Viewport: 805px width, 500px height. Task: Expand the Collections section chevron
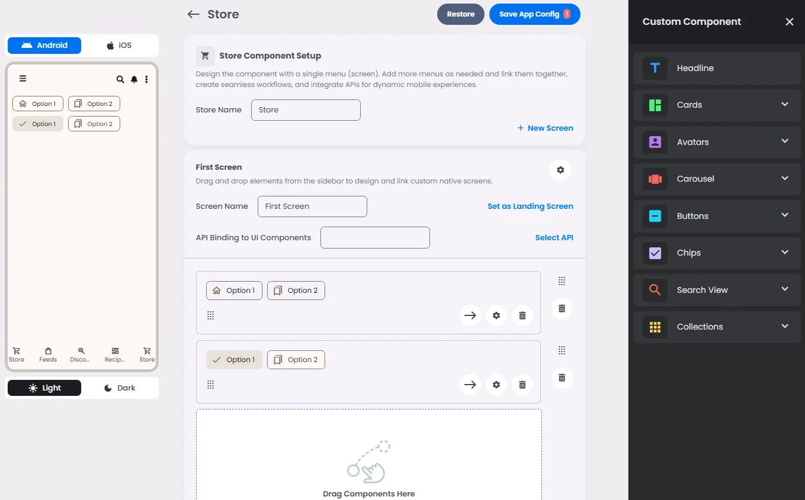(785, 327)
